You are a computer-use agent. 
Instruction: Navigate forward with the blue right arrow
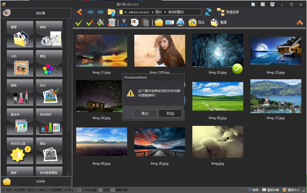pyautogui.click(x=101, y=12)
